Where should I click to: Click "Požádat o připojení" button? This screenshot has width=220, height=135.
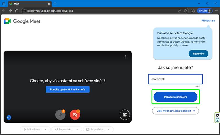click(x=175, y=97)
